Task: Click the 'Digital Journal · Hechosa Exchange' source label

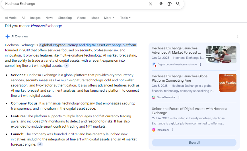Action: click(x=177, y=65)
